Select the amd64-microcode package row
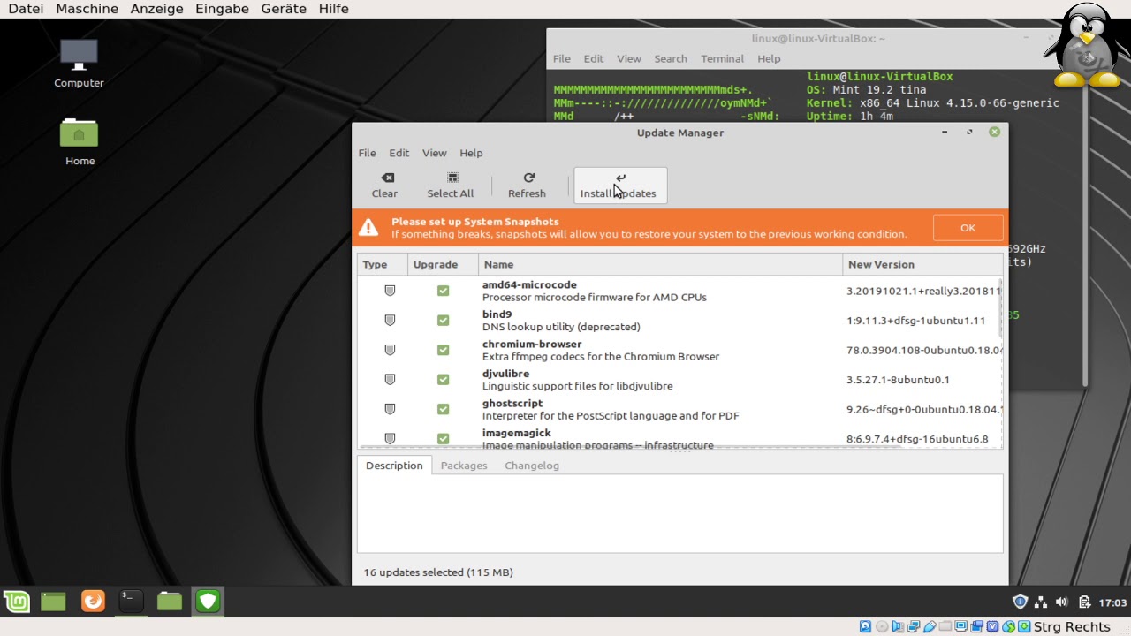Viewport: 1131px width, 636px height. click(679, 291)
